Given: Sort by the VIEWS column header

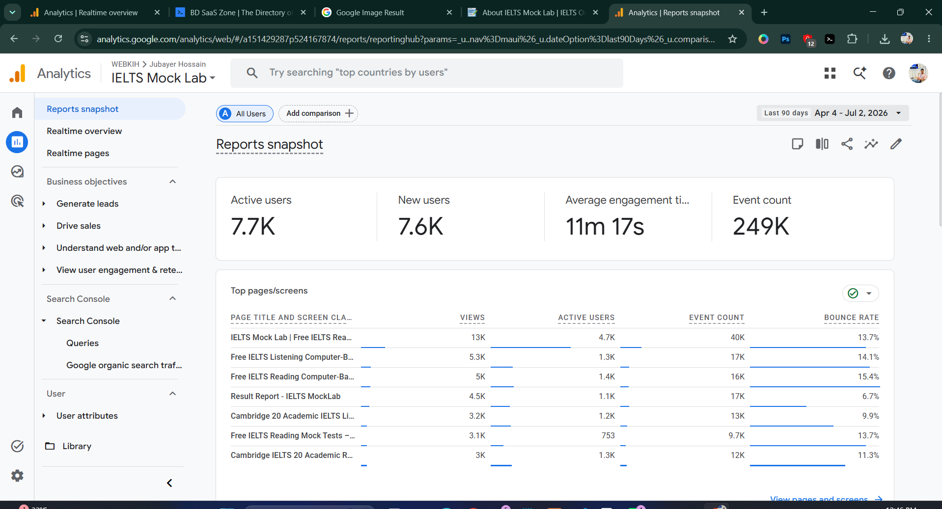Looking at the screenshot, I should (472, 318).
